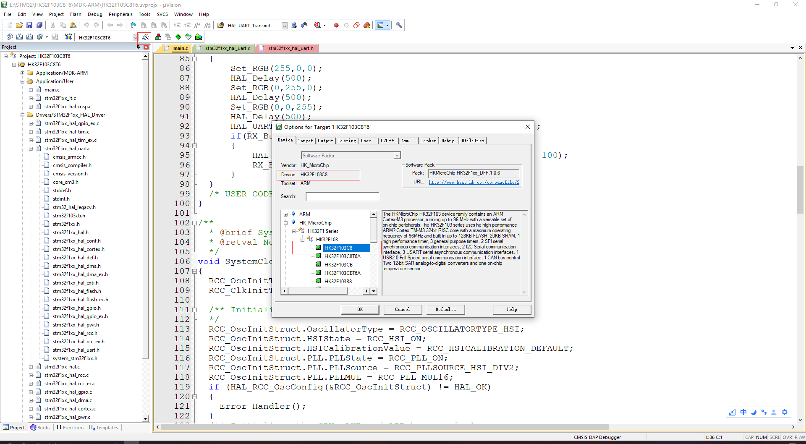The height and width of the screenshot is (444, 806).
Task: Click the Help button in dialog
Action: [512, 309]
